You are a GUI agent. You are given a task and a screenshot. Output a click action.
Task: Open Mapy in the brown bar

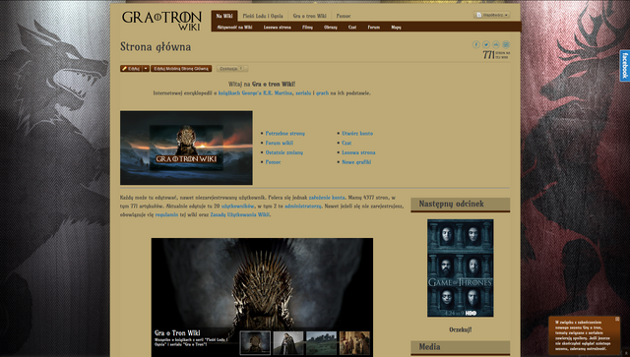tap(396, 28)
